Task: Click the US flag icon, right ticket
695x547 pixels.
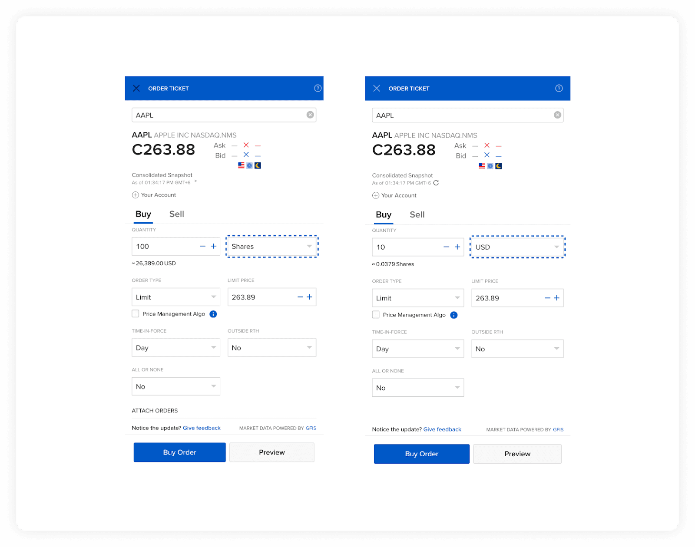Action: pyautogui.click(x=482, y=166)
